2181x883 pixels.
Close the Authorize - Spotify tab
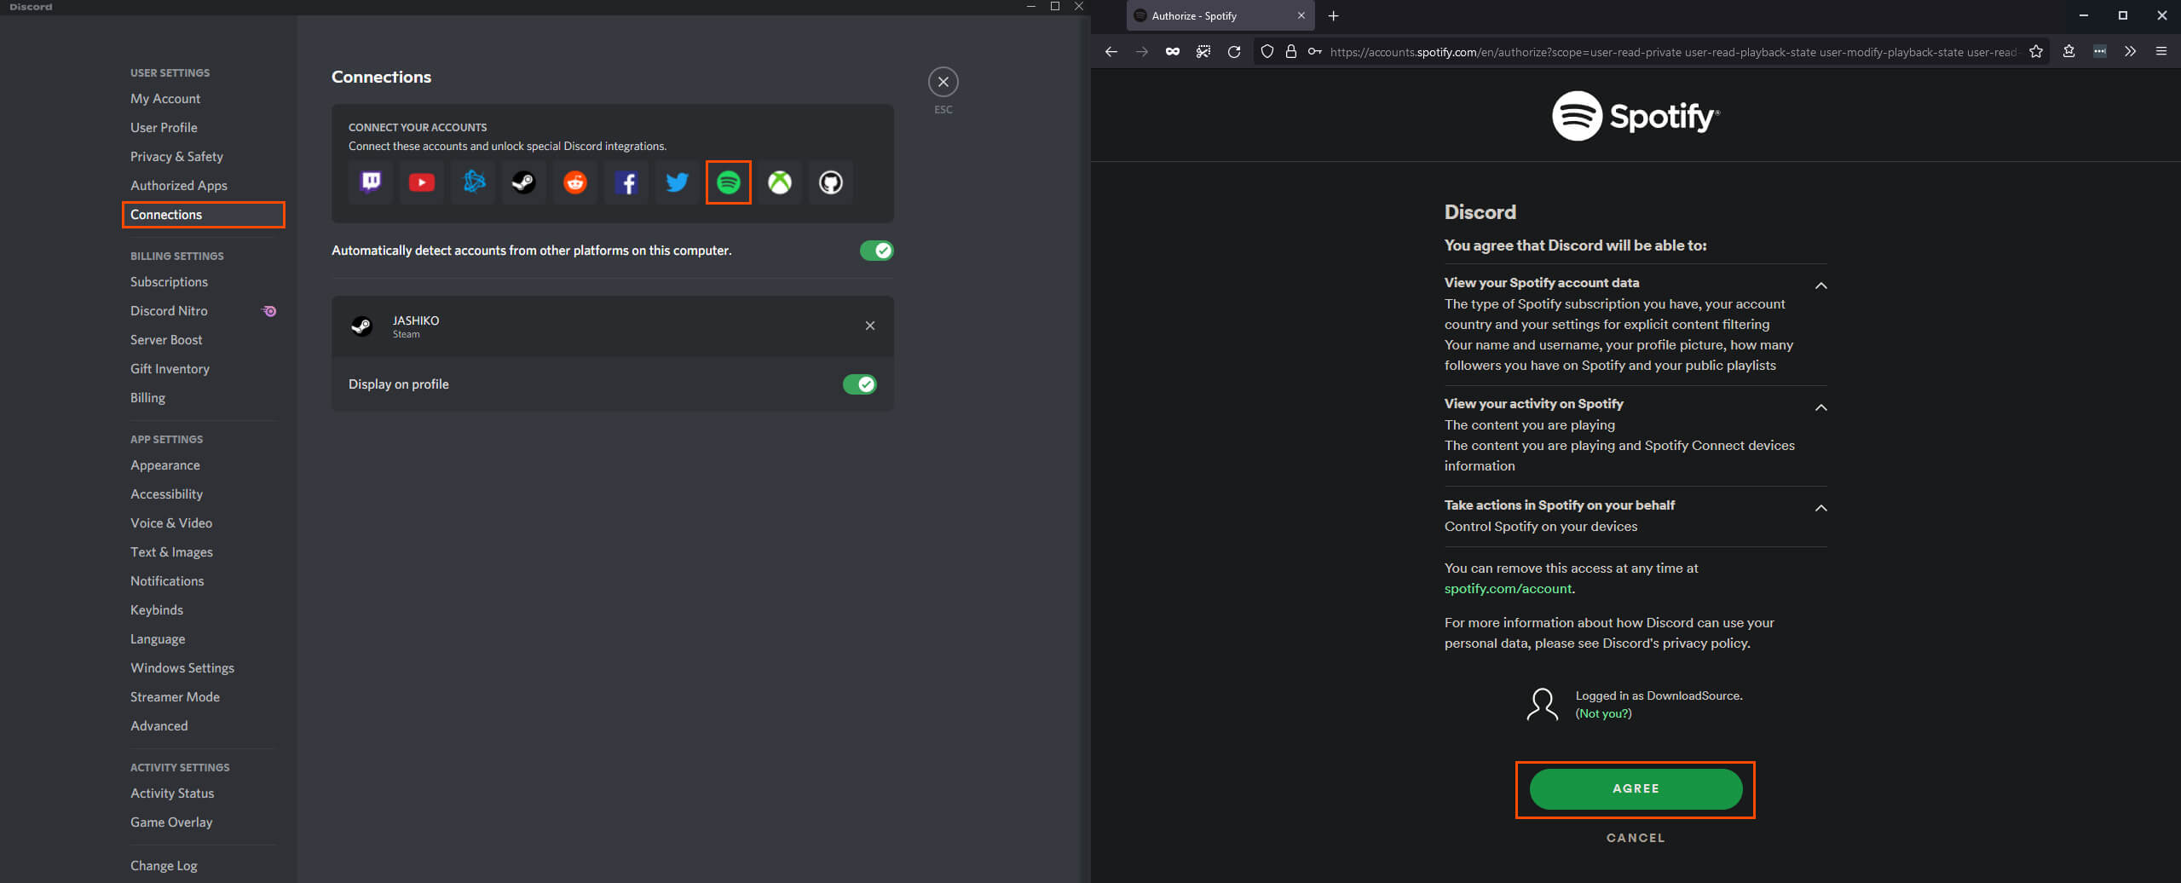[x=1301, y=16]
